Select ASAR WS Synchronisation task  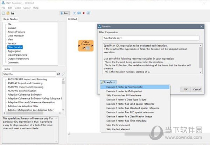click(22, 91)
